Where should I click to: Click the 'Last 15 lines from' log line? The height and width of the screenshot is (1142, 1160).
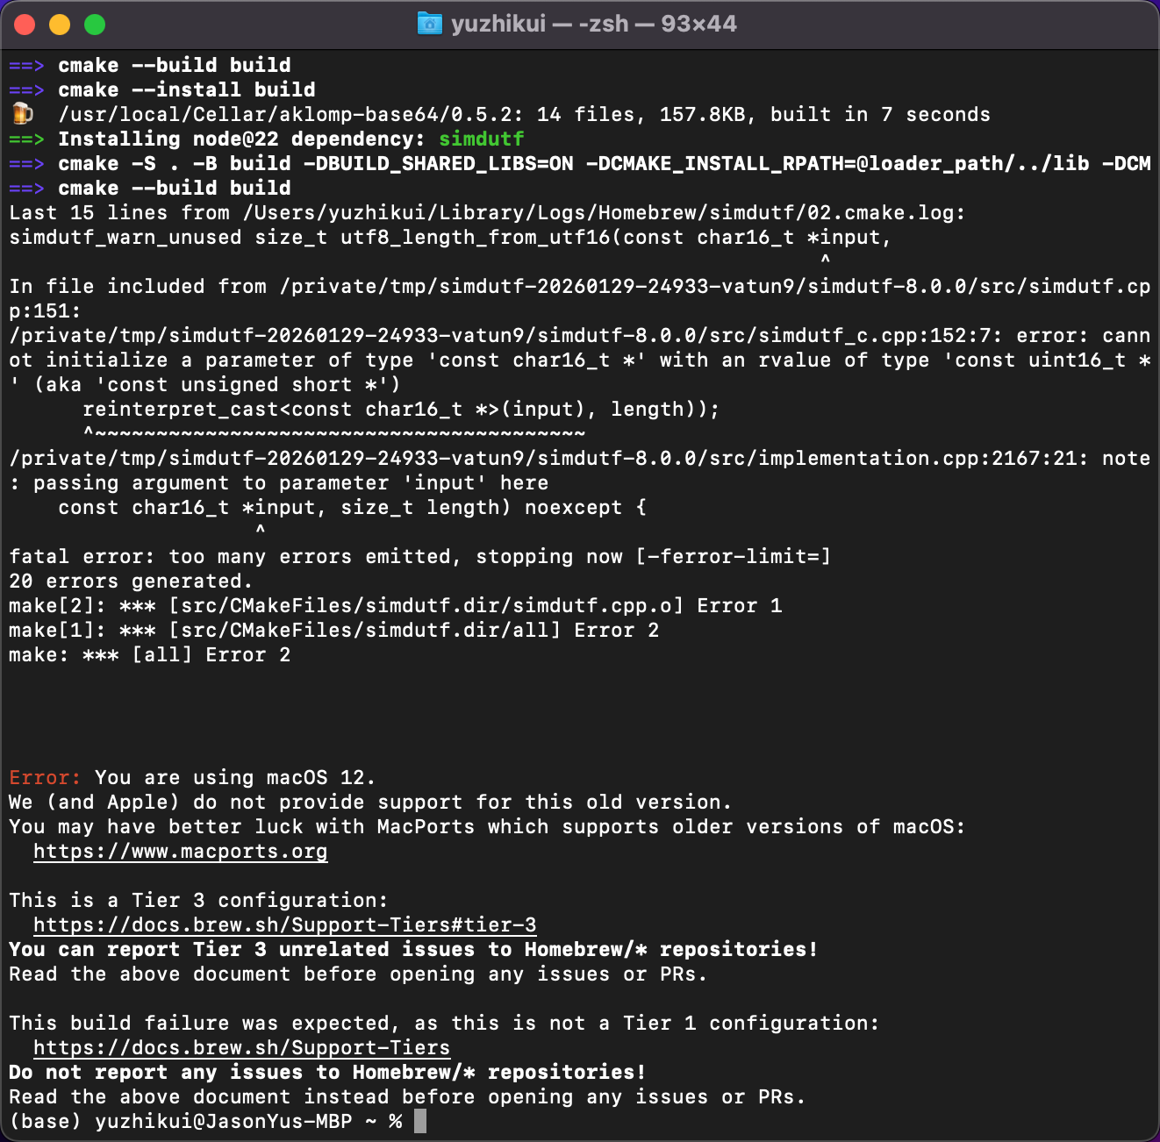coord(488,213)
